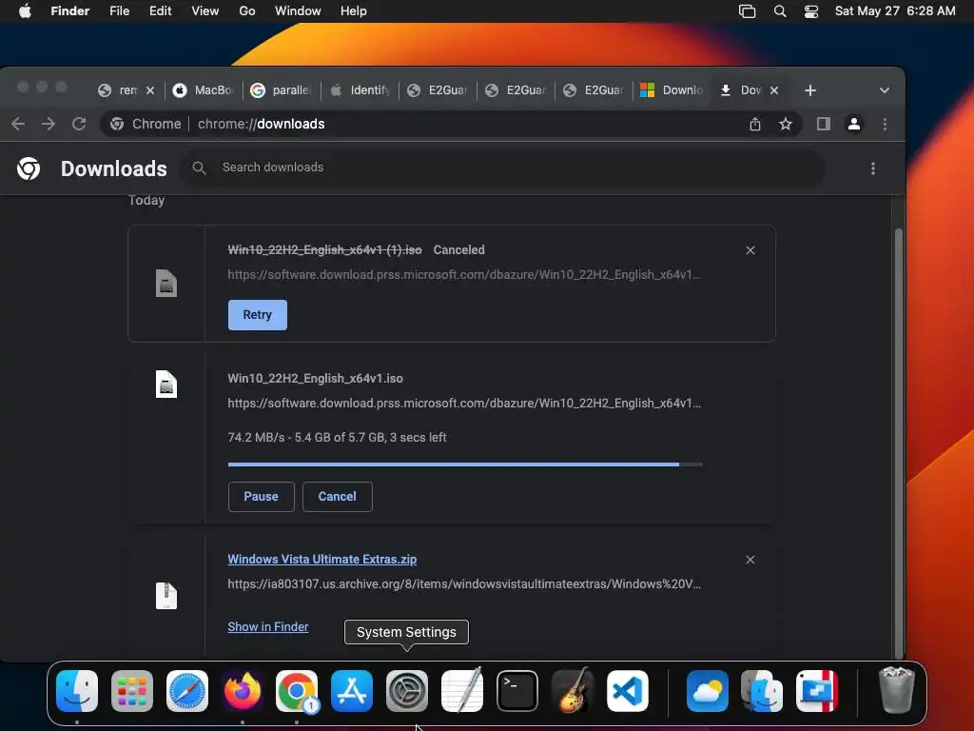The image size is (974, 731).
Task: Remove Windows Vista Extras.zip from list
Action: (750, 560)
